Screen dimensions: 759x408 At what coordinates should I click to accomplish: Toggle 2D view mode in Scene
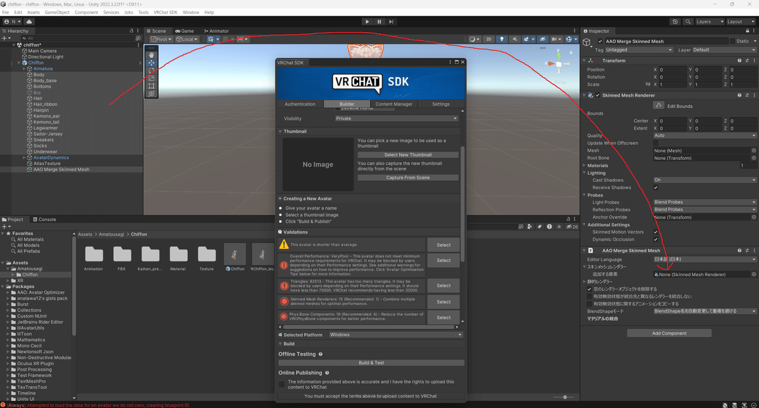[x=488, y=39]
